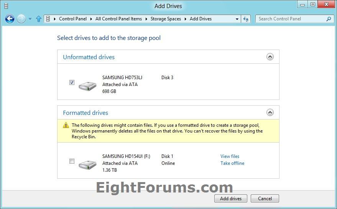Navigate to Storage Spaces breadcrumb
This screenshot has width=337, height=209.
(x=166, y=19)
